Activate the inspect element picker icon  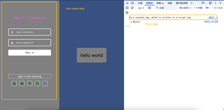(127, 3)
